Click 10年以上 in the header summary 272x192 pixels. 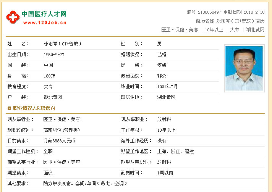click(x=214, y=30)
